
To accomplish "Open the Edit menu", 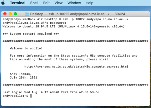I will [46, 3].
